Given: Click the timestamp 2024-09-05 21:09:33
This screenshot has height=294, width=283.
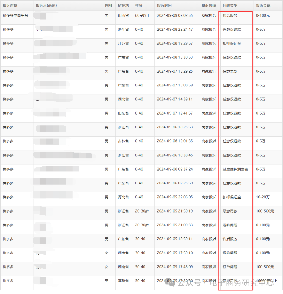Looking at the screenshot, I should tap(175, 225).
